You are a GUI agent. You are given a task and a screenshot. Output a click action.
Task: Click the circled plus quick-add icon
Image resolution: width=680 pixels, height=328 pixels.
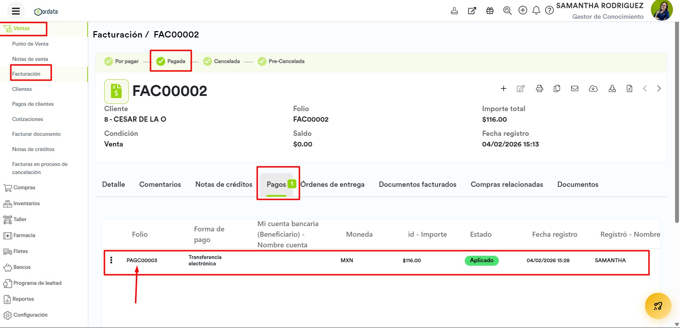coord(523,10)
